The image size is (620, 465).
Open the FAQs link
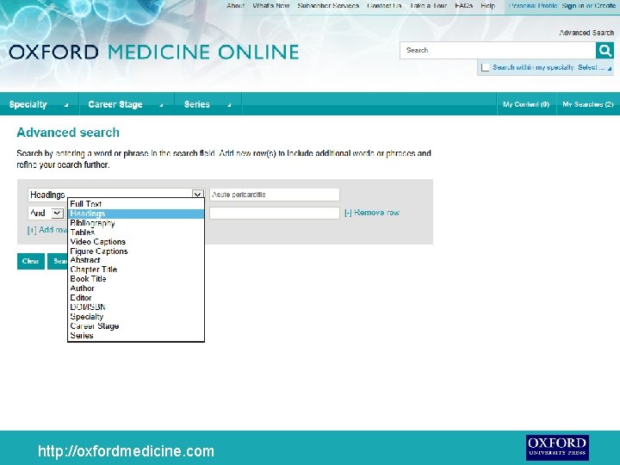pyautogui.click(x=464, y=5)
